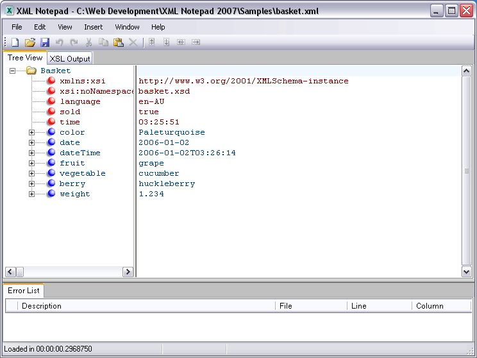This screenshot has width=477, height=358.
Task: Click the red attribute icon for language
Action: click(x=51, y=101)
